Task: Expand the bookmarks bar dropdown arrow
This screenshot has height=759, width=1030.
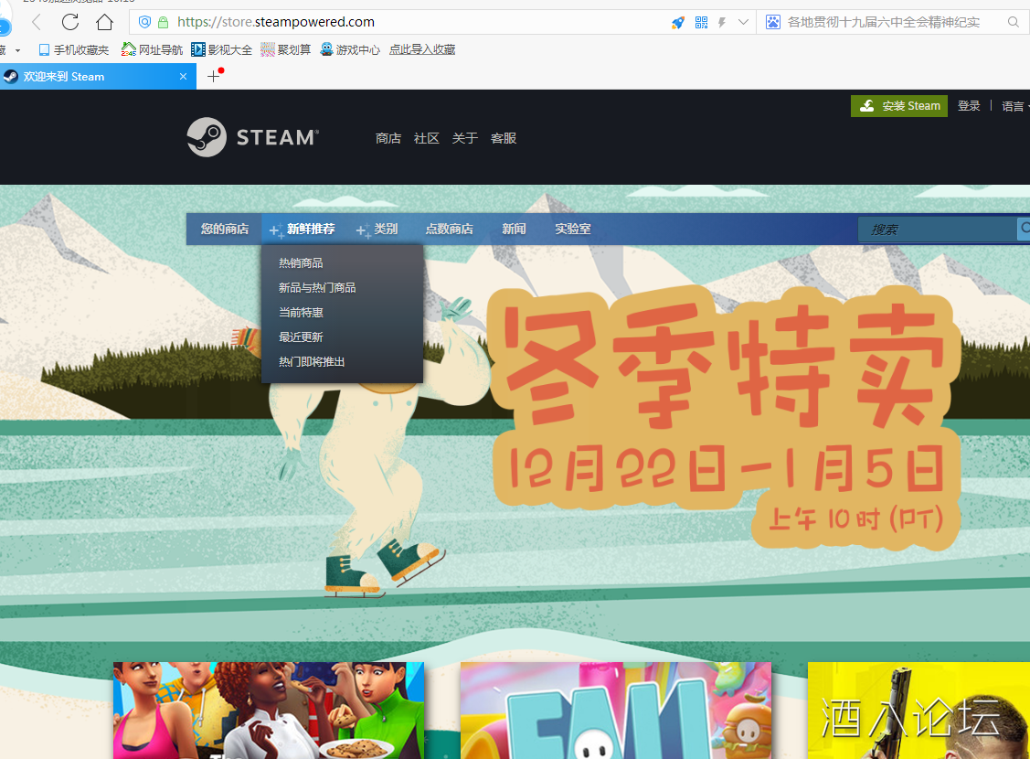Action: click(17, 50)
